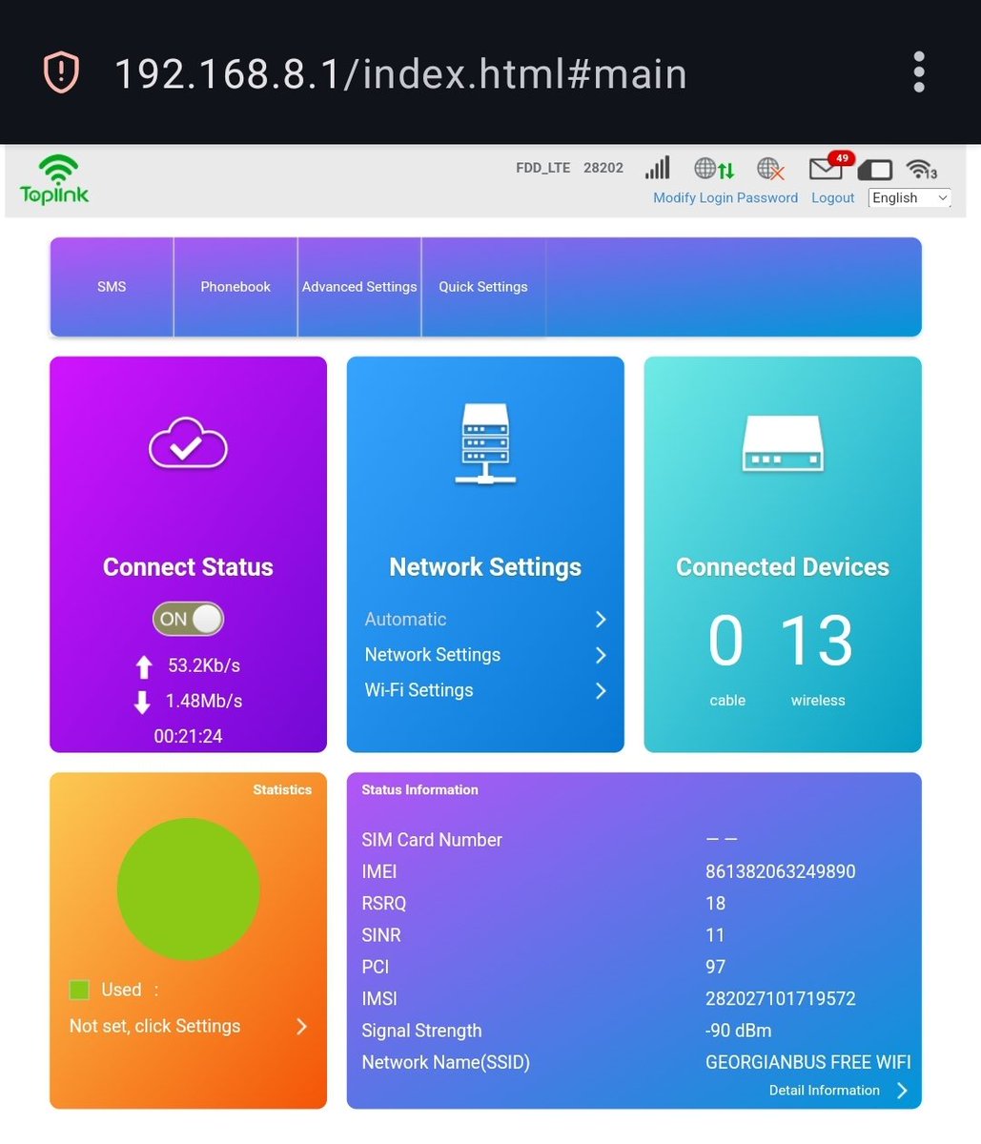Click the Statistics heading

[282, 789]
